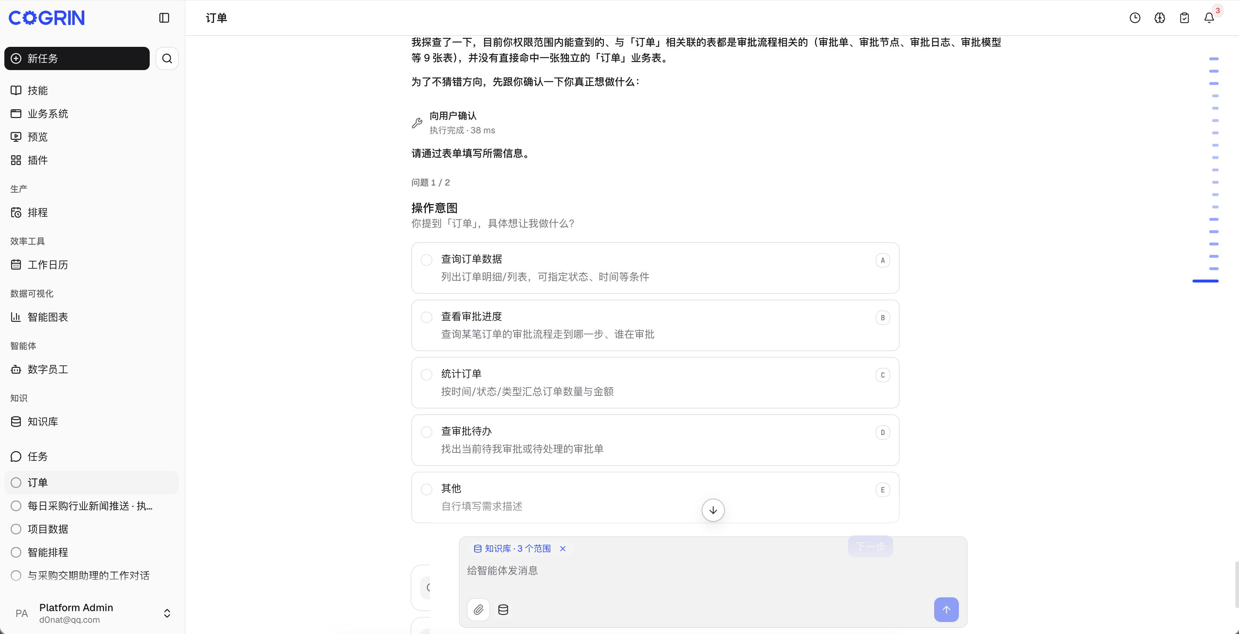The height and width of the screenshot is (634, 1239).
Task: Select radio option 查审批待办
Action: (x=426, y=432)
